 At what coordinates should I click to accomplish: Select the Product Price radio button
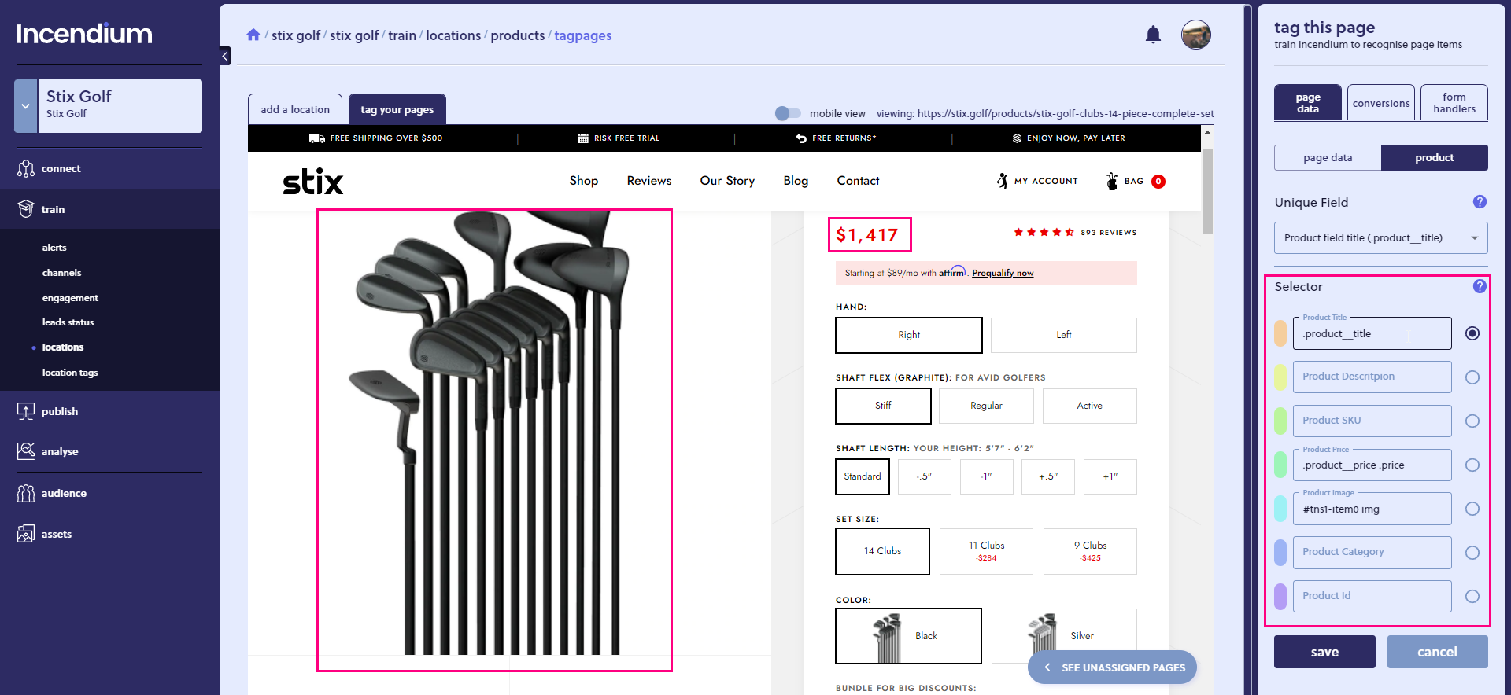click(x=1472, y=465)
